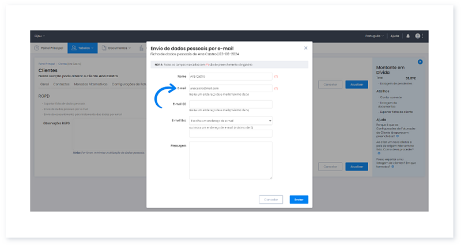
Task: Click the Nome input field
Action: [x=231, y=76]
